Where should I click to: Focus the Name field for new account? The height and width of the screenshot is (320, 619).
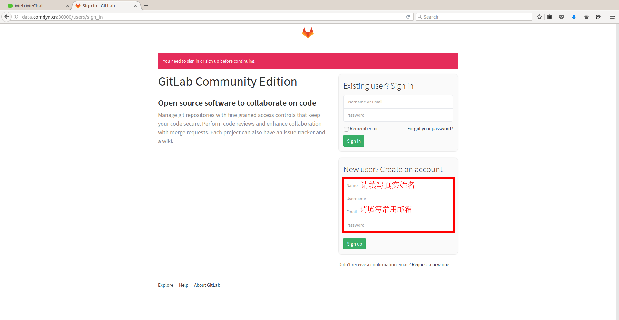[398, 185]
